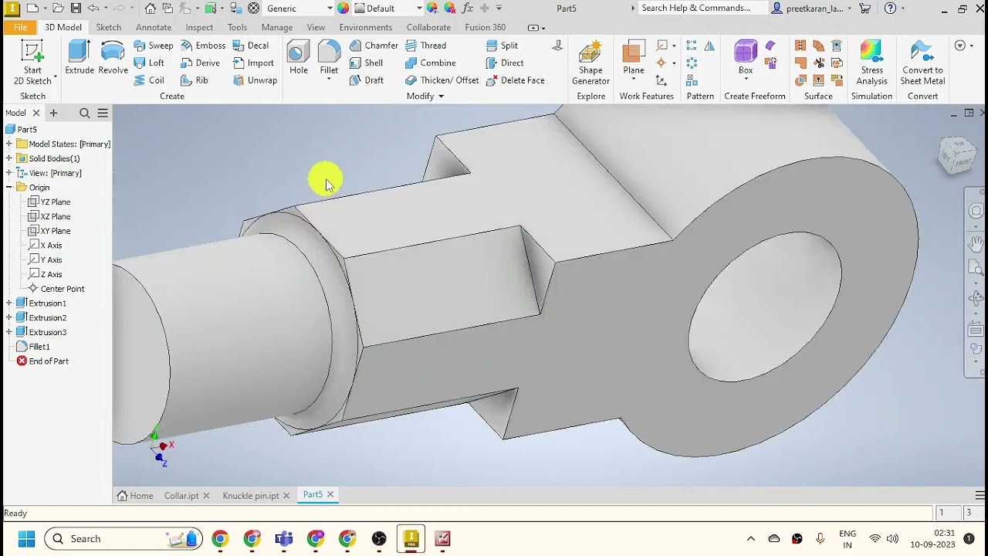Close the Collar.ipt document tab
This screenshot has width=988, height=556.
206,496
